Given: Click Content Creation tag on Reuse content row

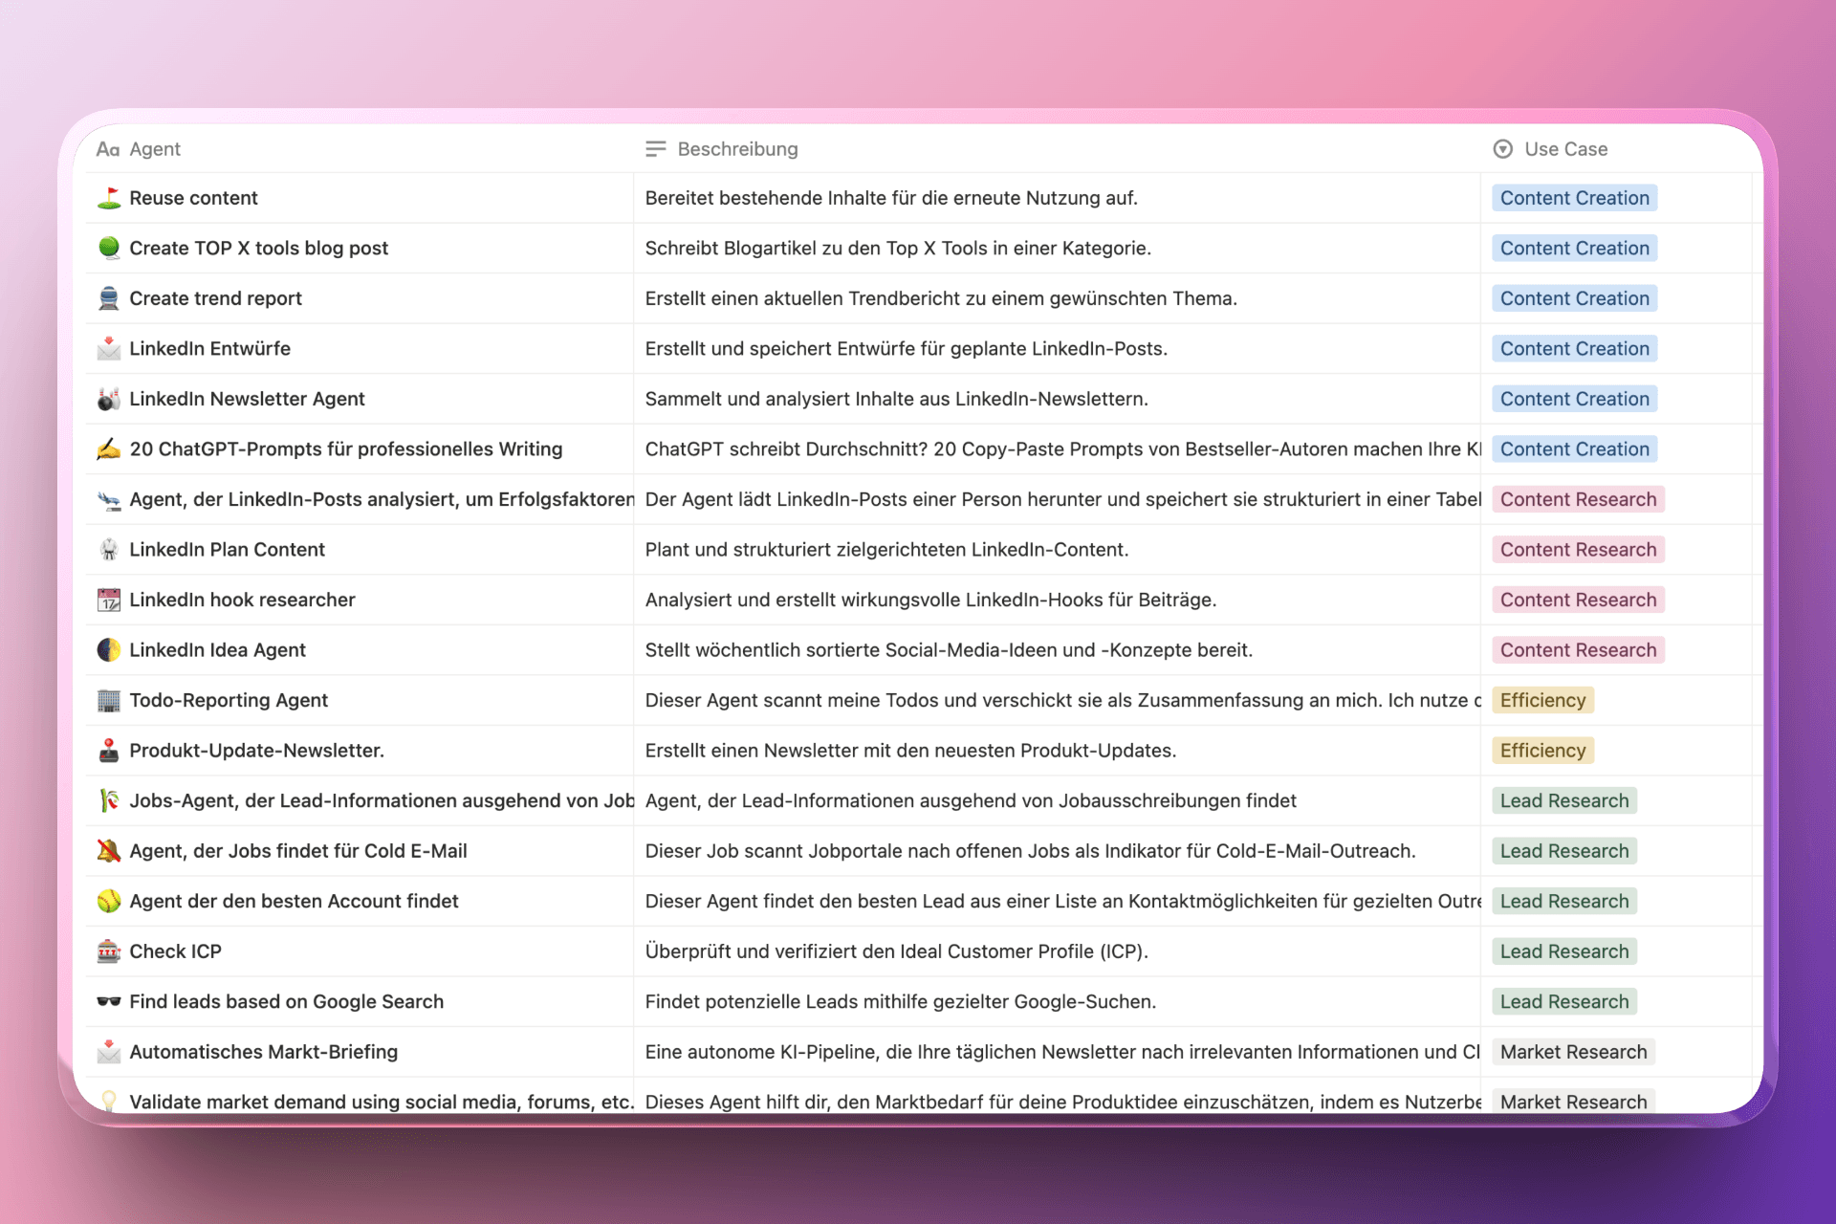Looking at the screenshot, I should click(x=1574, y=198).
